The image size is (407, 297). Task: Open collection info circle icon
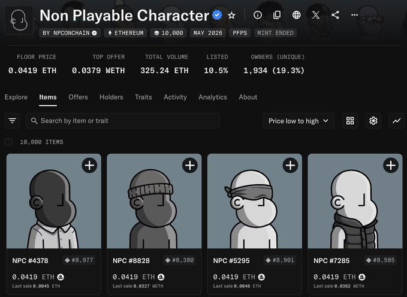258,15
